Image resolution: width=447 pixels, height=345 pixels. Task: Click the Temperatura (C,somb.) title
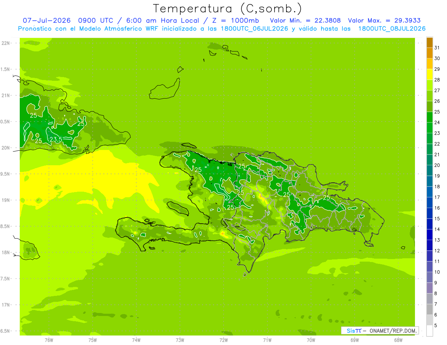tap(227, 9)
